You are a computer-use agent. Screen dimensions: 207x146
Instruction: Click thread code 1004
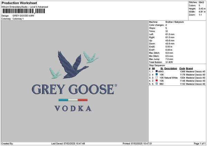(183, 78)
